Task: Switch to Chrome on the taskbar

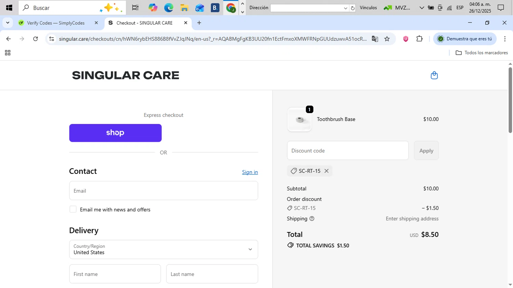Action: [x=231, y=8]
